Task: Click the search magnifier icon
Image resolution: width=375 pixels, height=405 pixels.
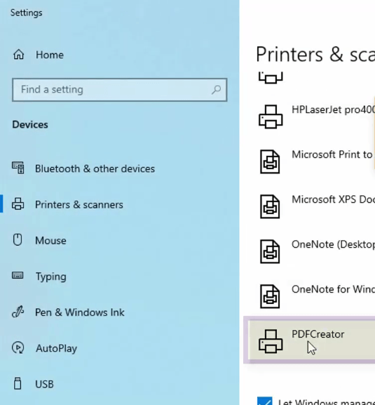Action: 216,90
